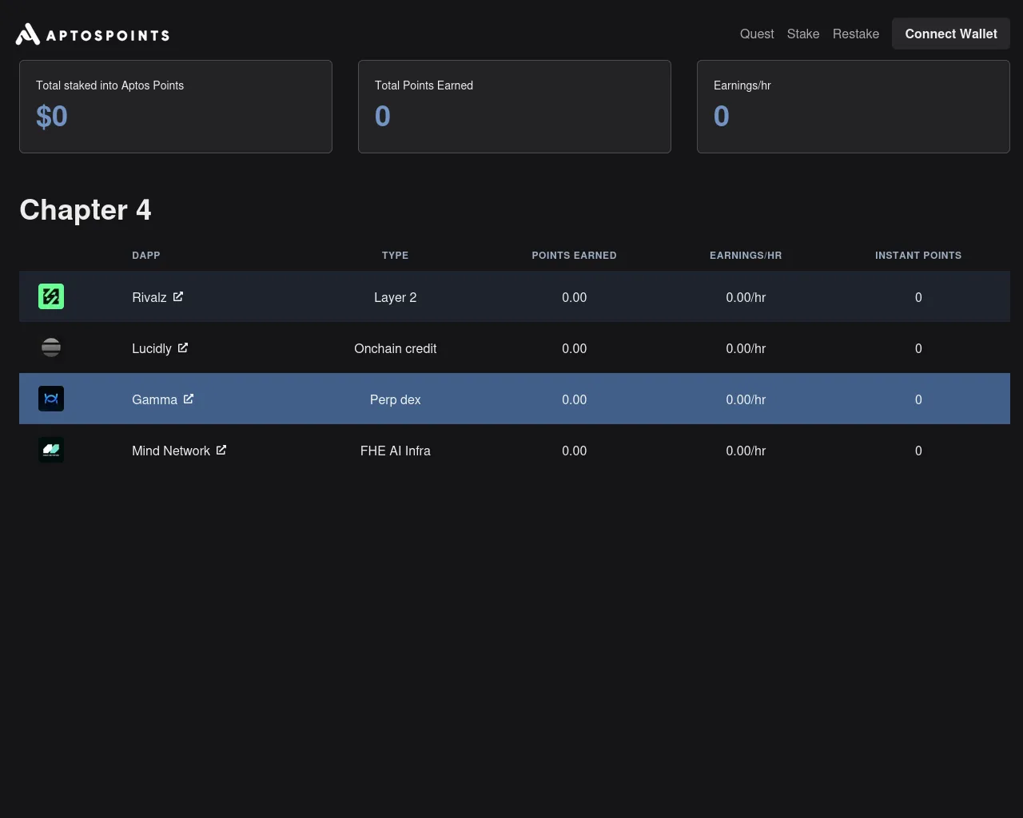Click the Perp dex type cell
The width and height of the screenshot is (1023, 818).
[396, 399]
